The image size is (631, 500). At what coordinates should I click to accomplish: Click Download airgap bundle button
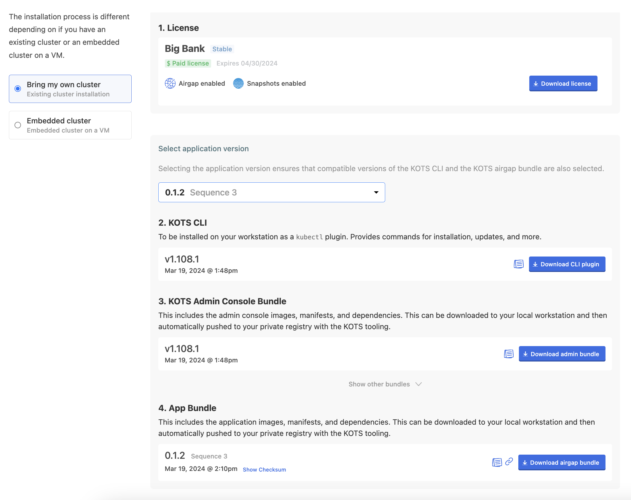click(562, 462)
